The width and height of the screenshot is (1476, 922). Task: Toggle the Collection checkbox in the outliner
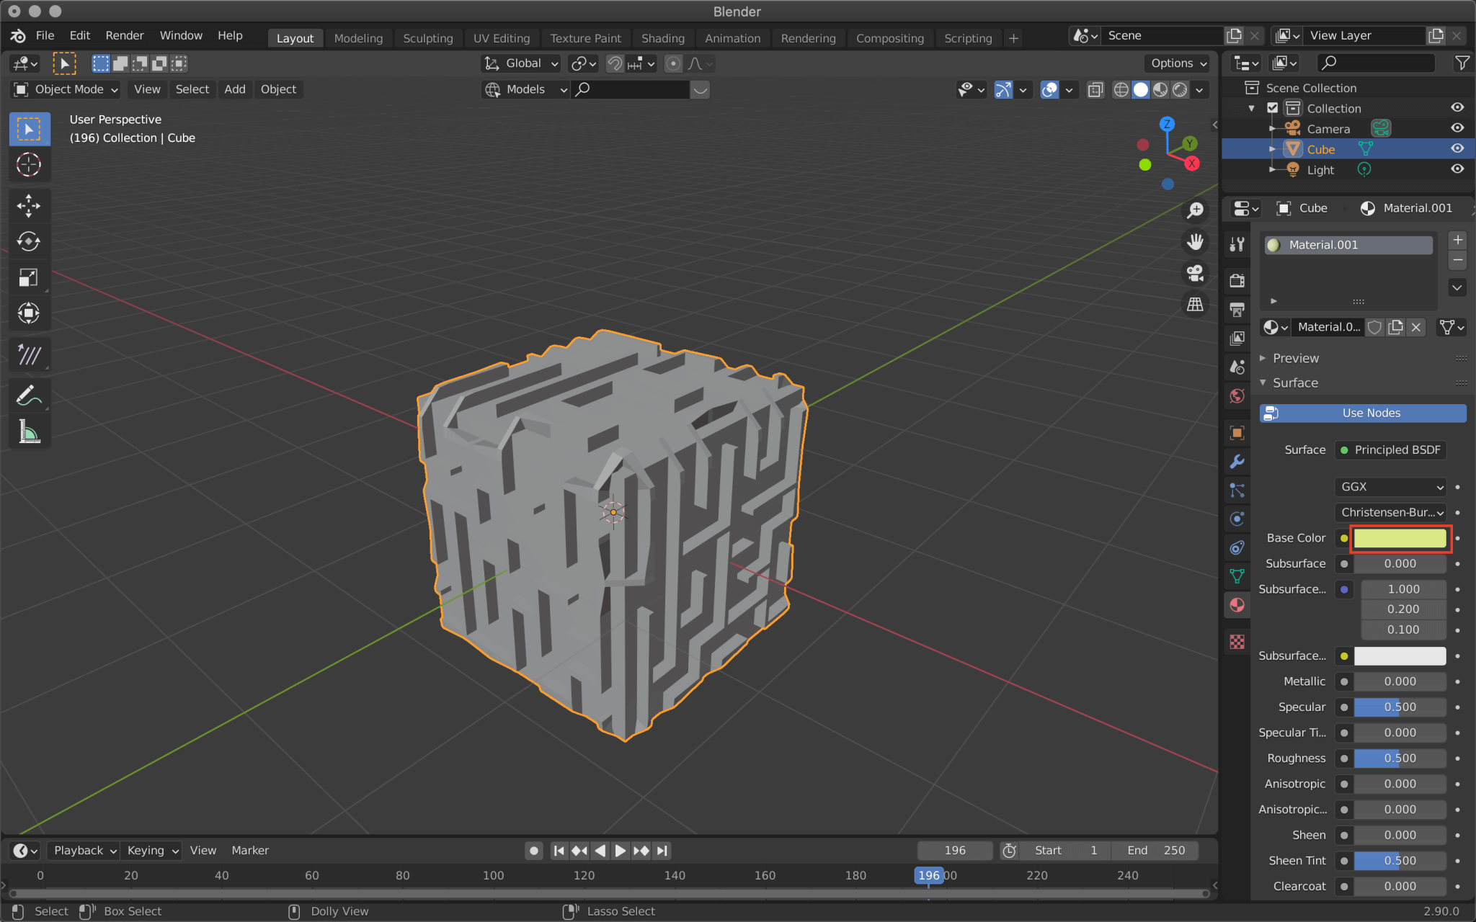pyautogui.click(x=1273, y=107)
